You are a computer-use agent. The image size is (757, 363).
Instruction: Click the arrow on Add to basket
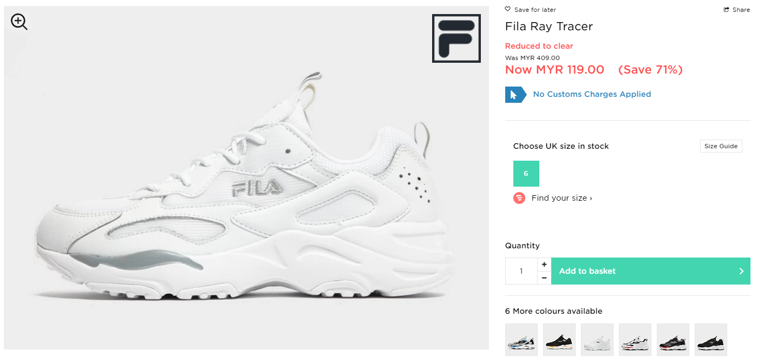(741, 271)
